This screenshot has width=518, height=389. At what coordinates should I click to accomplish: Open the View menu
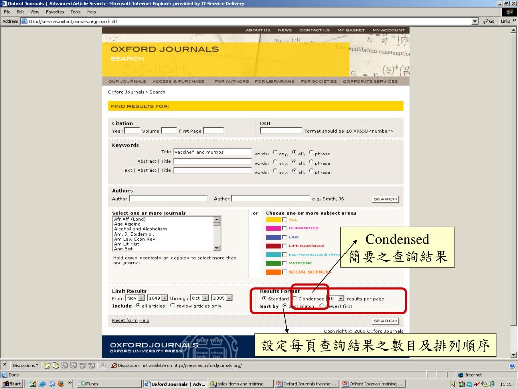point(35,12)
